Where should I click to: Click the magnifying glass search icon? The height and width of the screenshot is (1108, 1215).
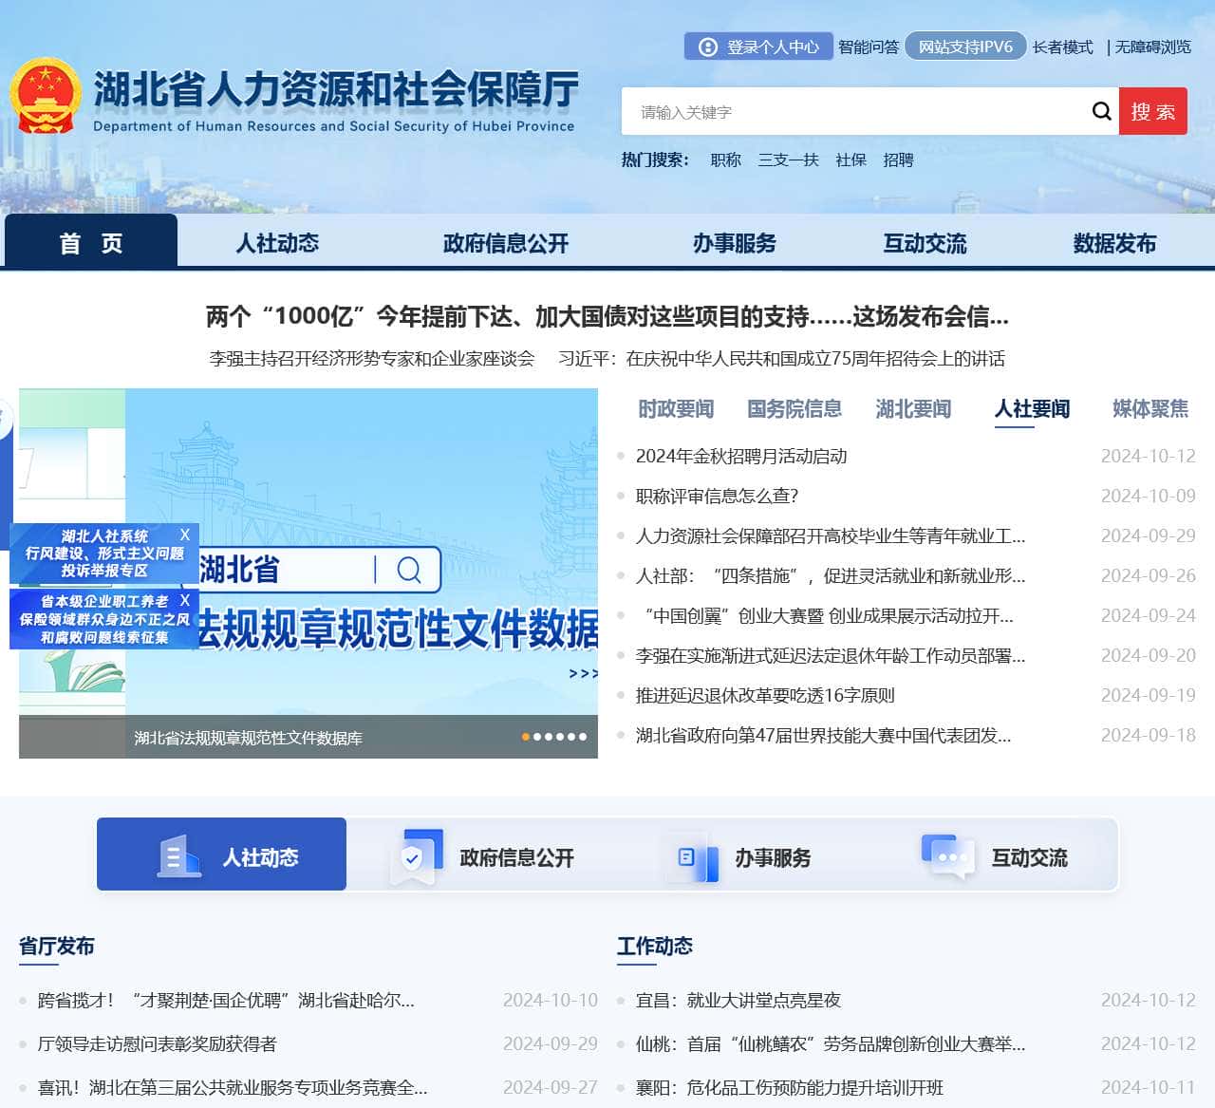pyautogui.click(x=1101, y=111)
